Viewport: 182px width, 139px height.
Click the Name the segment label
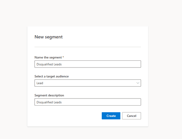tap(48, 58)
